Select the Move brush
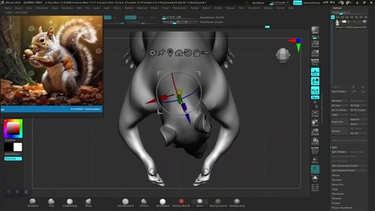Viewport: 375px width, 211px height. [88, 202]
